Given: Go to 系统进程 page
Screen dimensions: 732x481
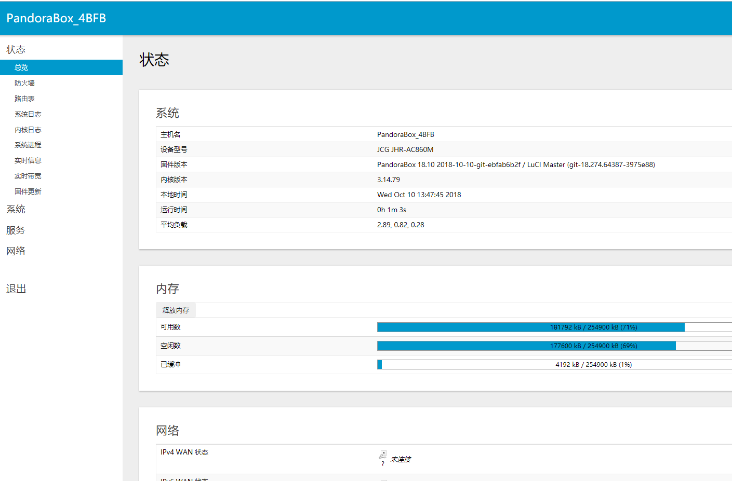Looking at the screenshot, I should 28,145.
